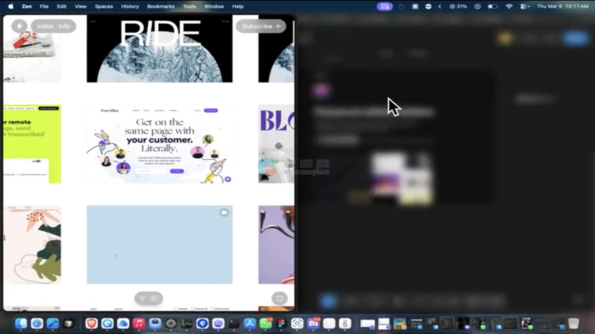Click the Index link

pyautogui.click(x=45, y=26)
